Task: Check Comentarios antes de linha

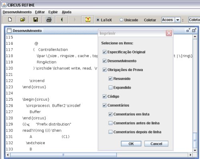Action: pos(110,123)
